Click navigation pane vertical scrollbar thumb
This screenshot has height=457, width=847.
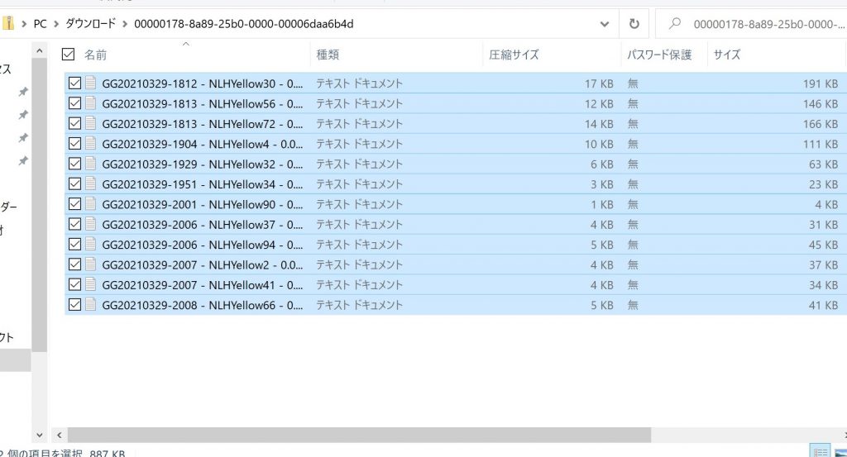(x=39, y=205)
